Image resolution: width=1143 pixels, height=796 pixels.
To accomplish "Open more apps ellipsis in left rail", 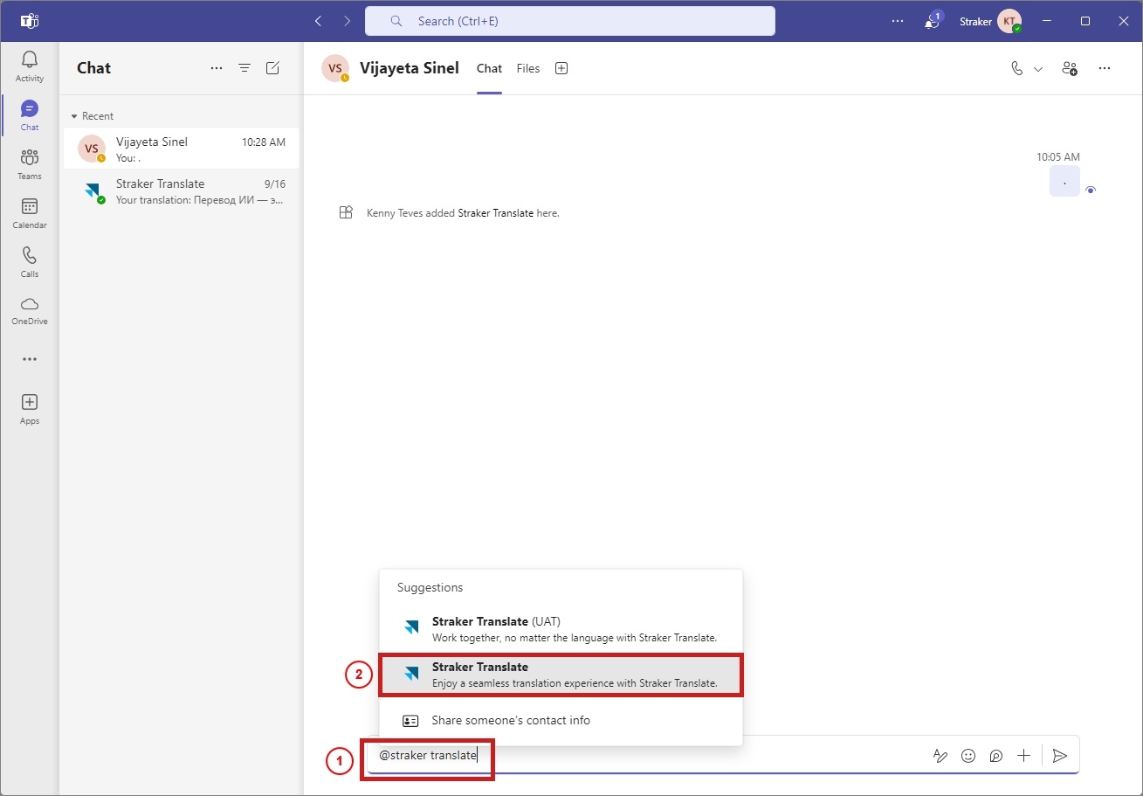I will click(30, 359).
